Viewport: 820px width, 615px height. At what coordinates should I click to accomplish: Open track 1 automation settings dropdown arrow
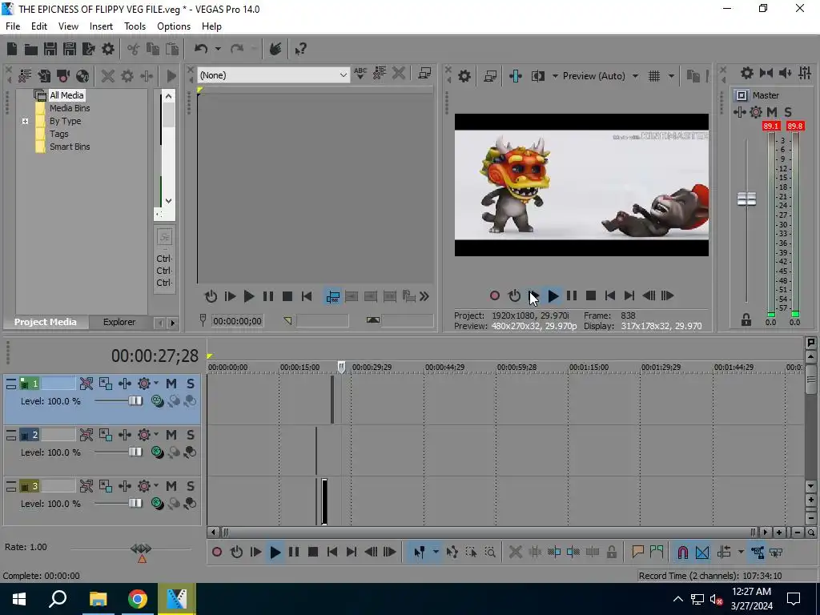tap(156, 384)
